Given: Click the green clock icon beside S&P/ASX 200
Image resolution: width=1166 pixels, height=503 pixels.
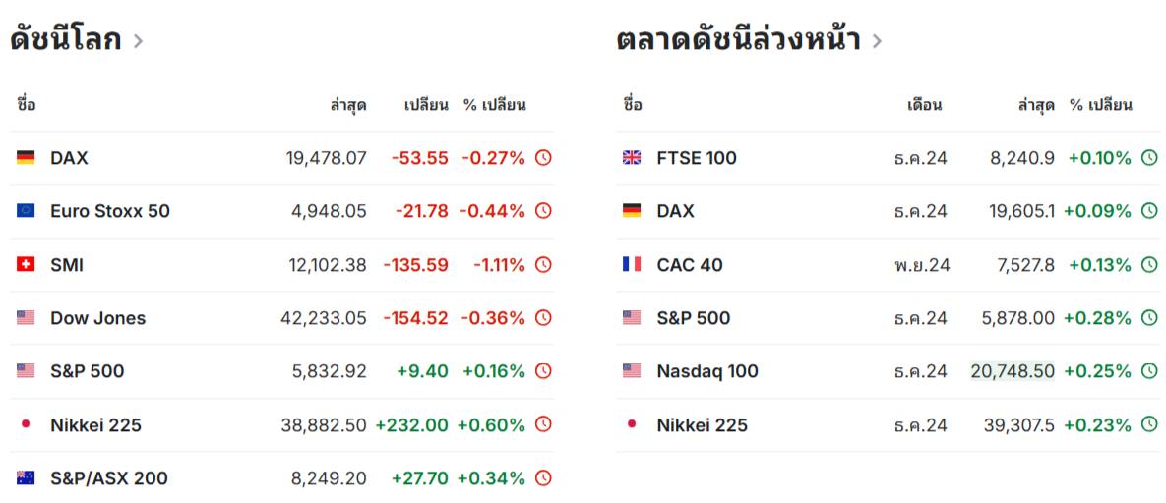Looking at the screenshot, I should pyautogui.click(x=543, y=478).
